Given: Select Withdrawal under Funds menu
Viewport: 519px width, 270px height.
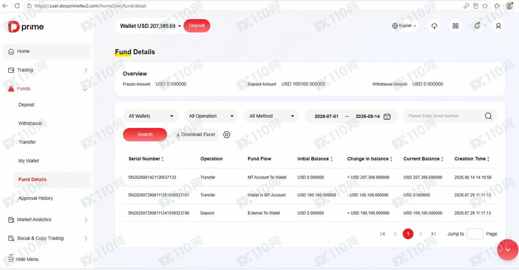Looking at the screenshot, I should click(x=30, y=123).
